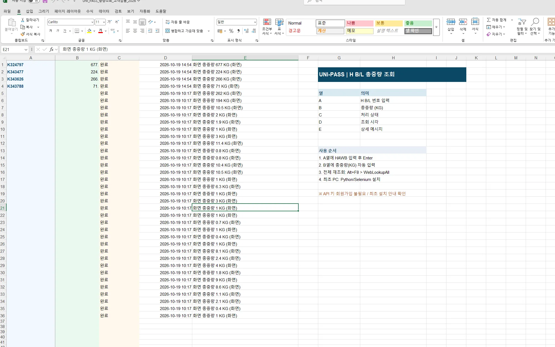Click the text orientation icon

point(150,22)
